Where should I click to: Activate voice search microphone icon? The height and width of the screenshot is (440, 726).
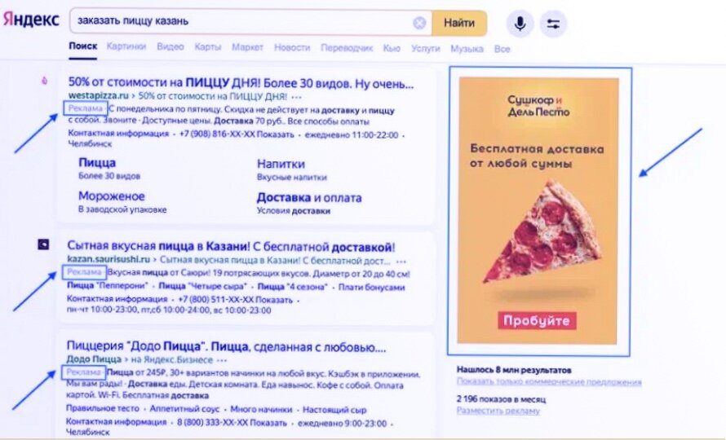520,23
